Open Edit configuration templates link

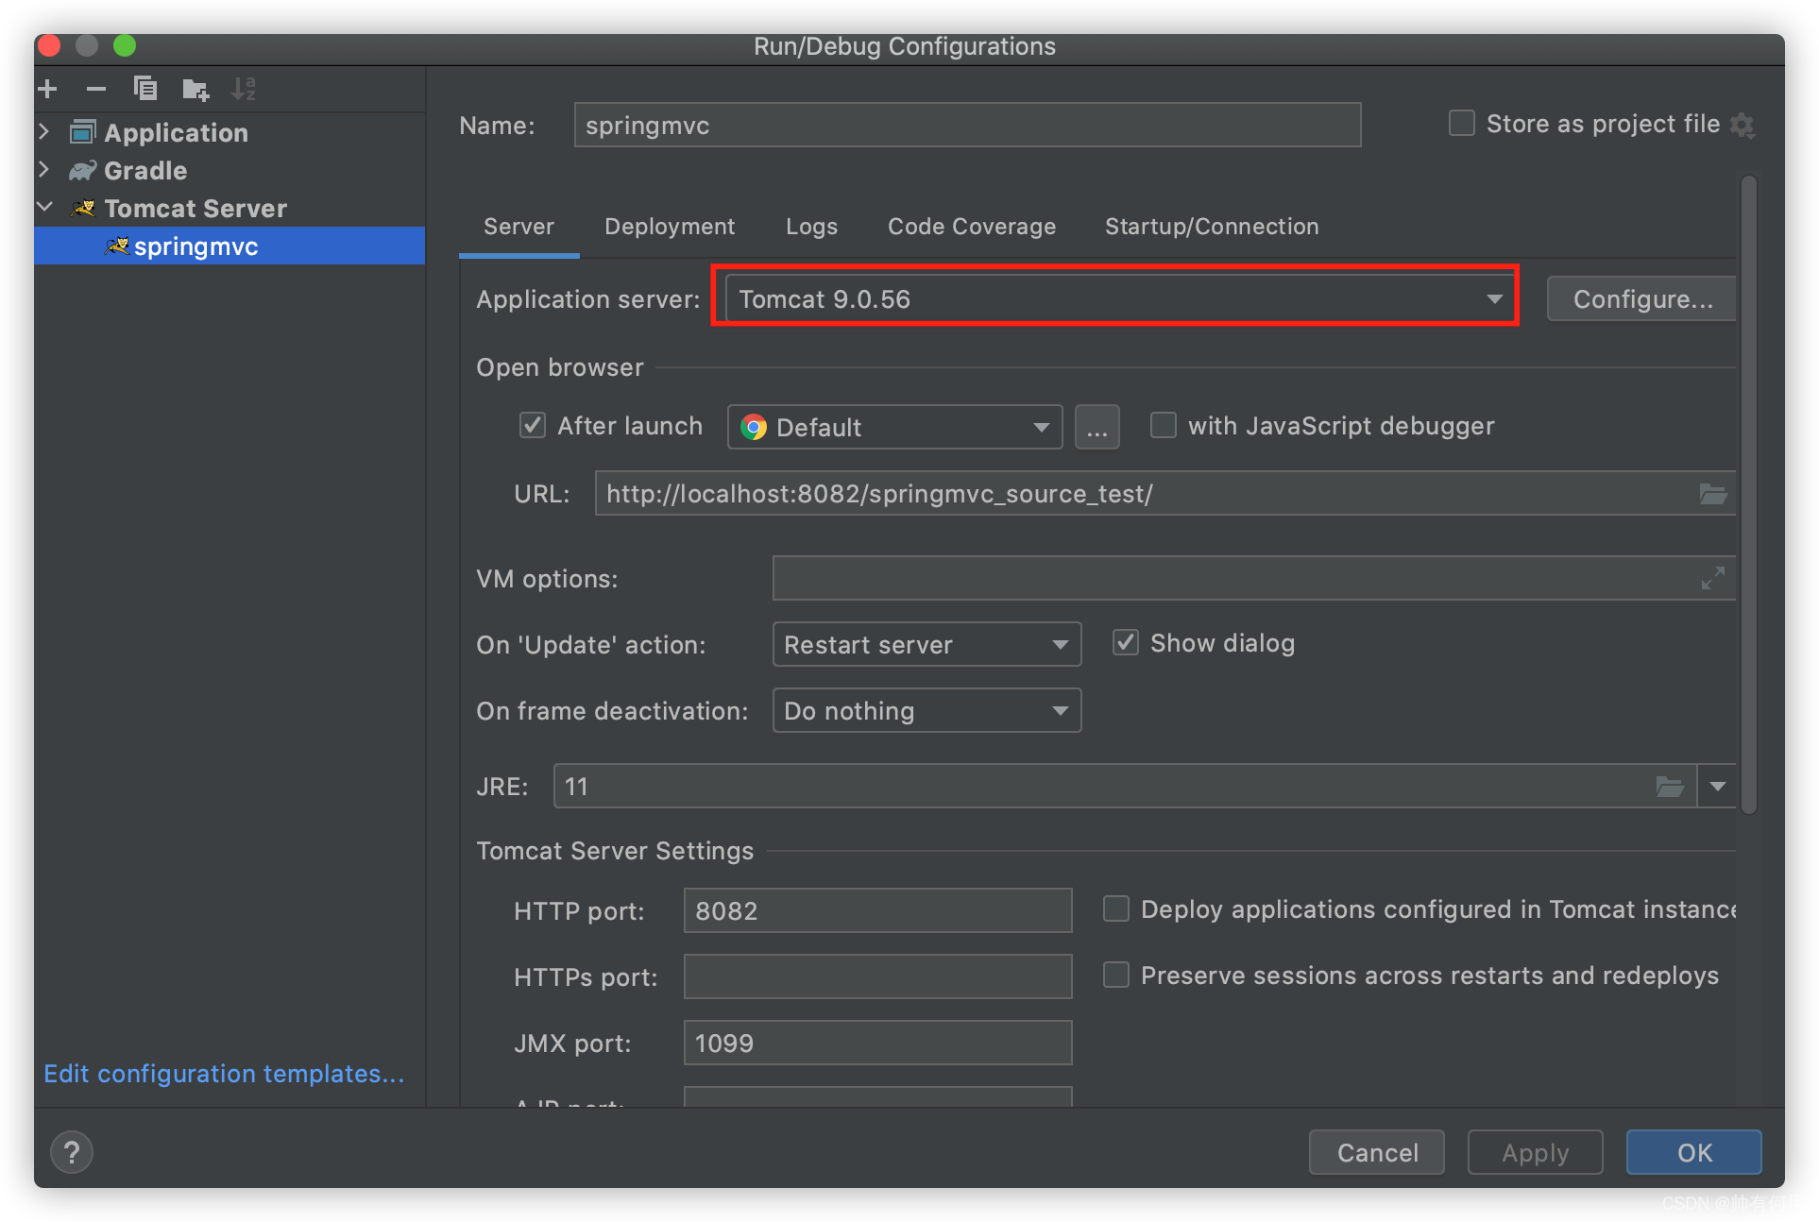[224, 1074]
